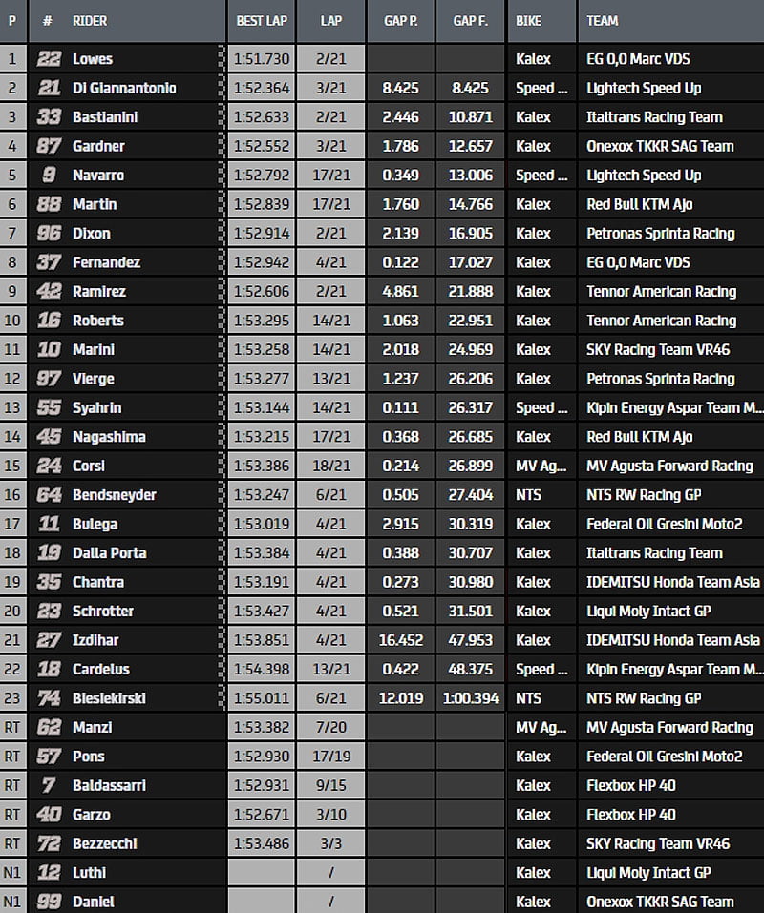Click the TEAM column header

[602, 20]
